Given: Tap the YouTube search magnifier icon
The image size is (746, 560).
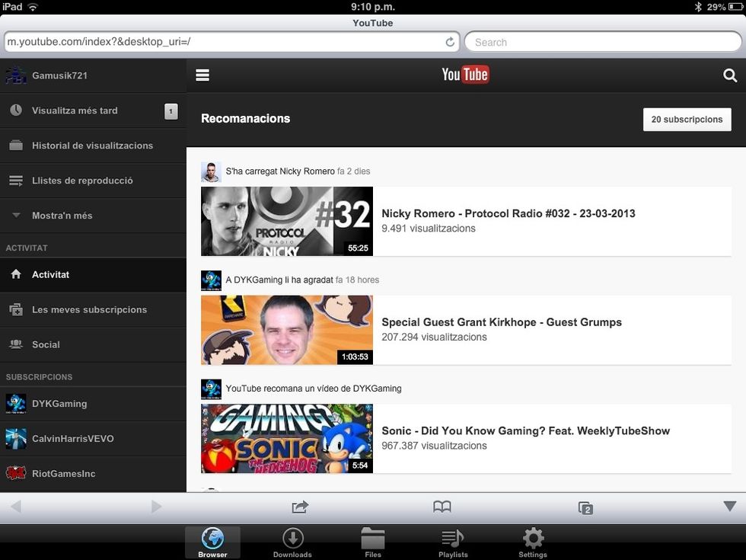Looking at the screenshot, I should pyautogui.click(x=729, y=75).
